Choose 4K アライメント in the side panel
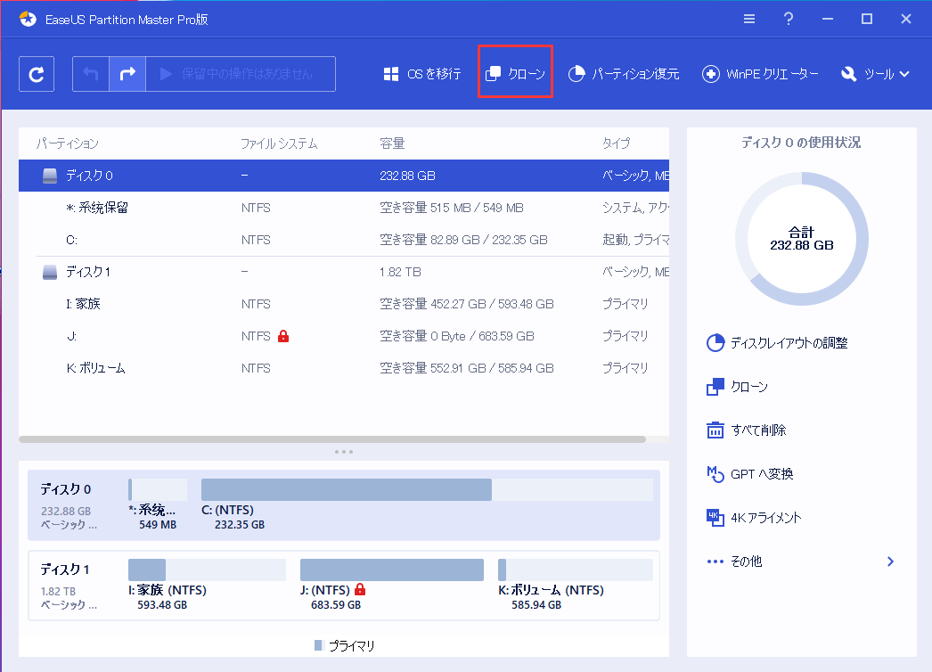 pyautogui.click(x=754, y=518)
